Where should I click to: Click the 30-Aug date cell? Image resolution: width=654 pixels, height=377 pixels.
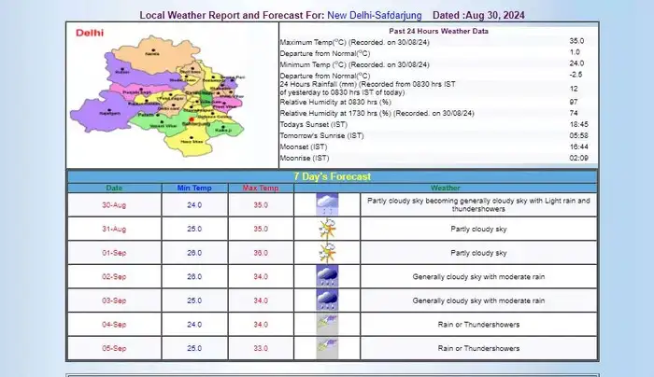[x=113, y=204]
